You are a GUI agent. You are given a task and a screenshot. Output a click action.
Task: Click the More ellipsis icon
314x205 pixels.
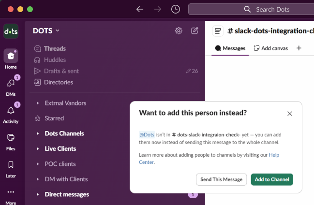pyautogui.click(x=11, y=192)
